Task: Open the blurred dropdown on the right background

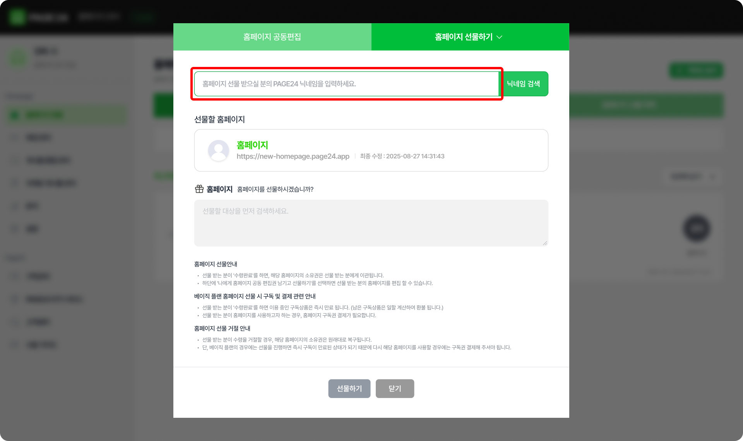Action: (693, 176)
